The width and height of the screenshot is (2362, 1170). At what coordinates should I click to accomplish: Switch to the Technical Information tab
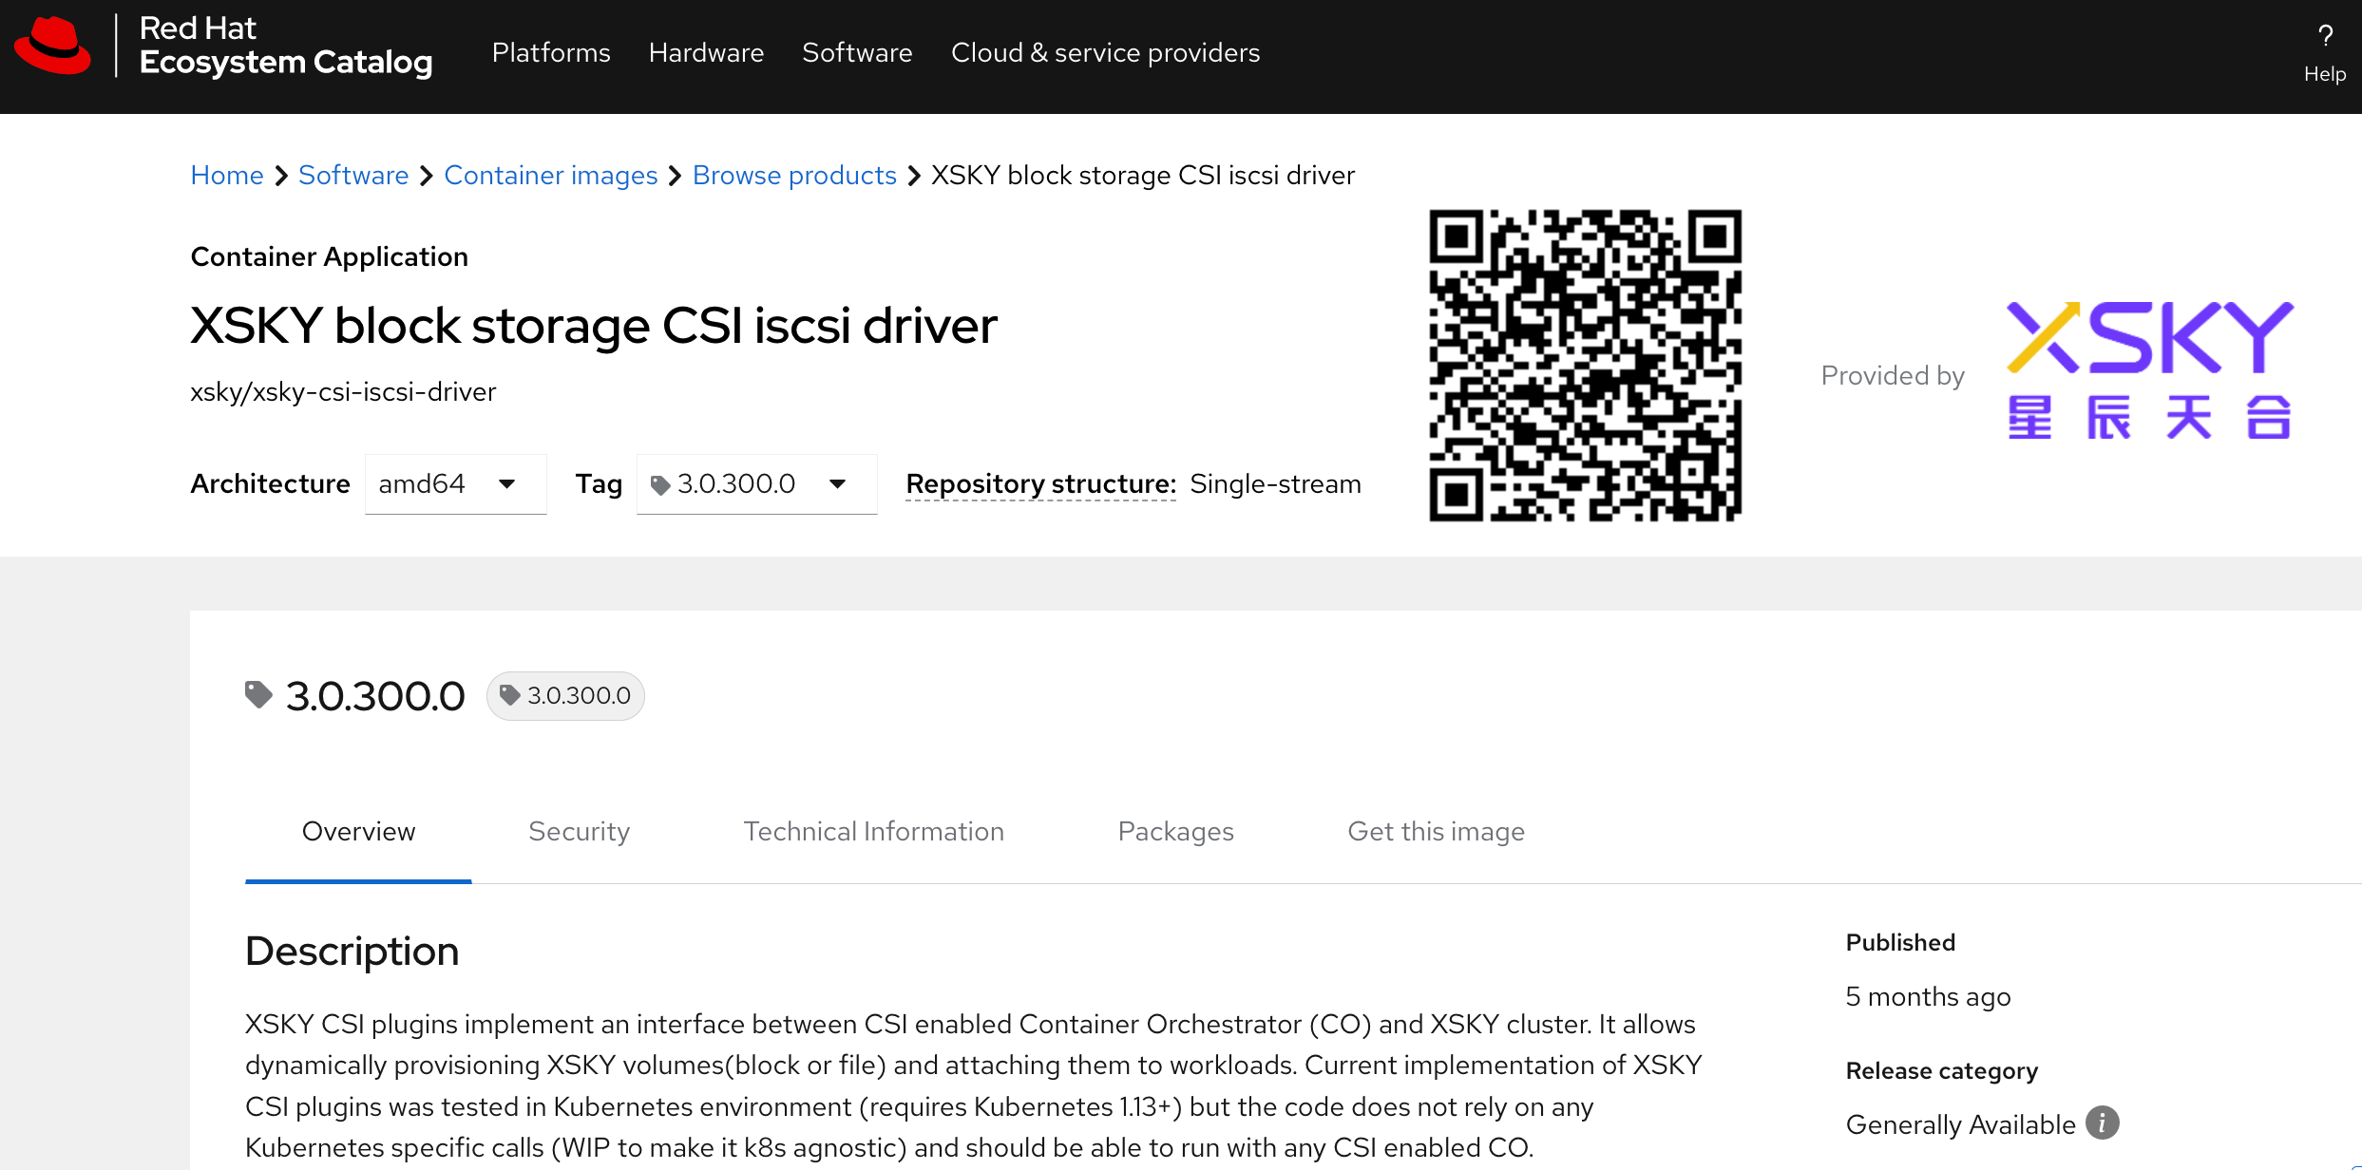(x=873, y=832)
